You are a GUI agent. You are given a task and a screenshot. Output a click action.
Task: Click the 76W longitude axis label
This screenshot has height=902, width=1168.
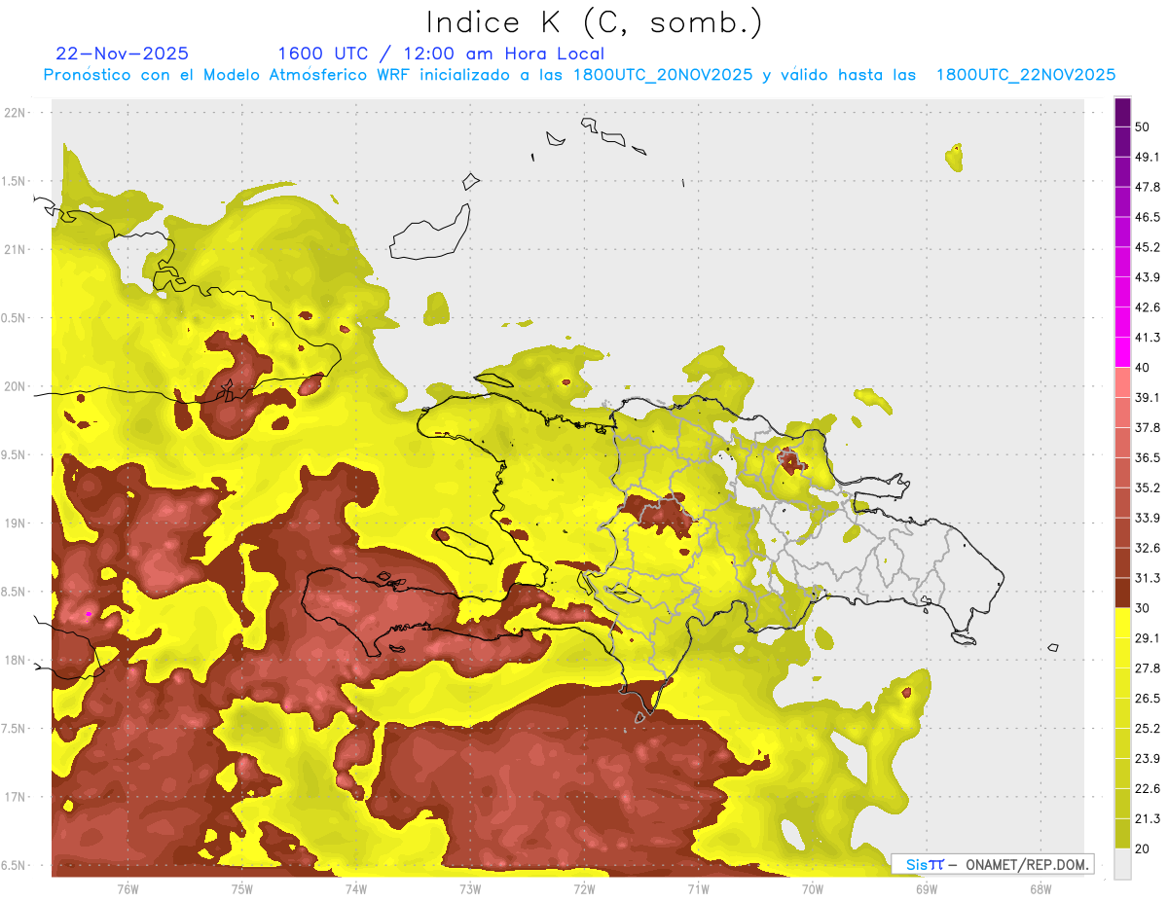point(128,889)
